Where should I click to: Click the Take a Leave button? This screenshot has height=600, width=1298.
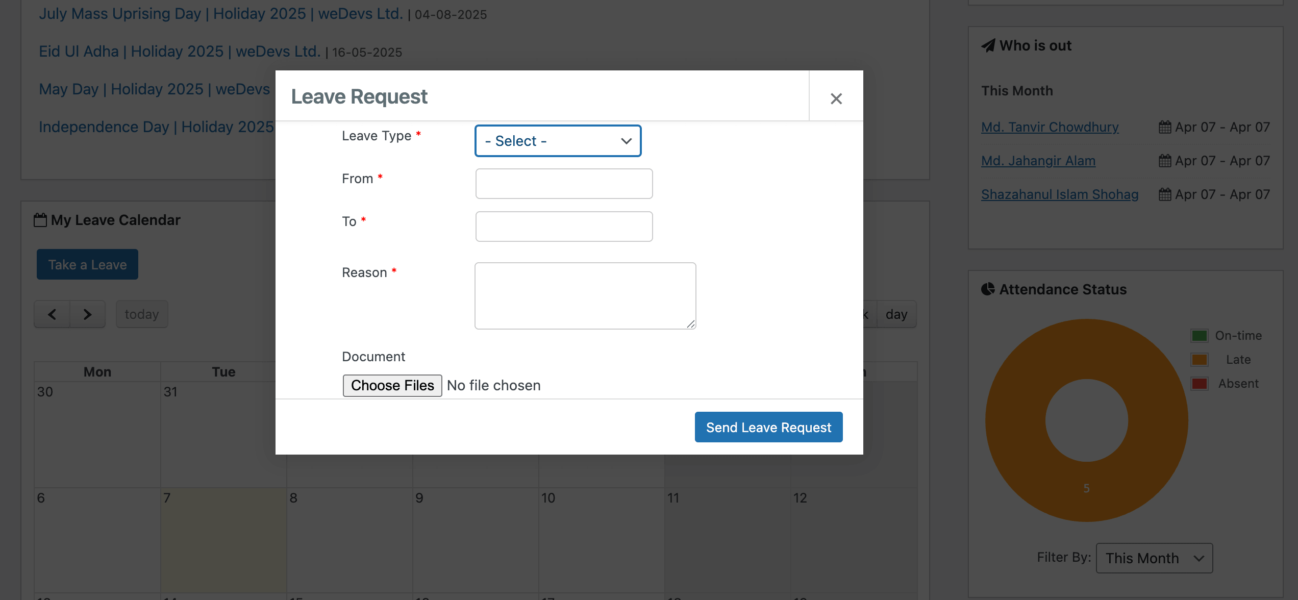click(87, 264)
